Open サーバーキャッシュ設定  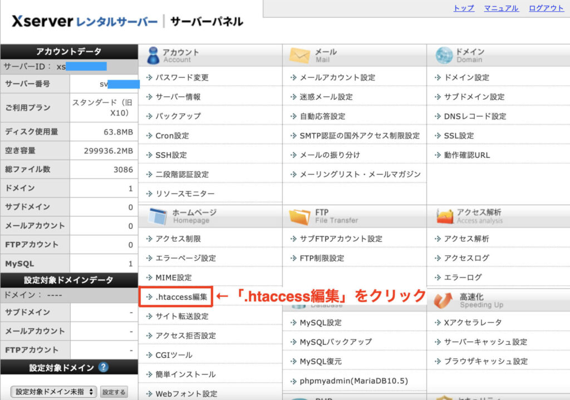point(485,342)
